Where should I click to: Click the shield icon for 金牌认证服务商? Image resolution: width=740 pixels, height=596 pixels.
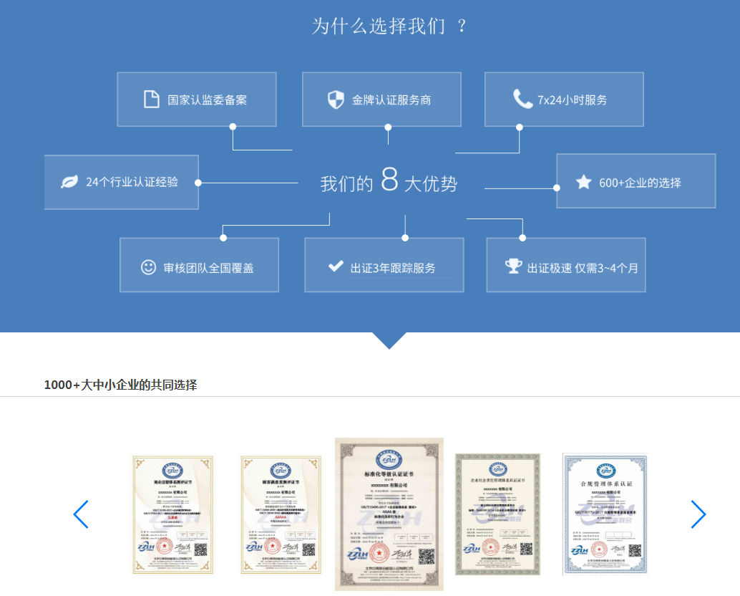pos(336,100)
